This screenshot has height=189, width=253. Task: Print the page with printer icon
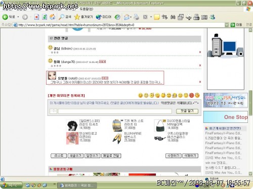(137, 17)
